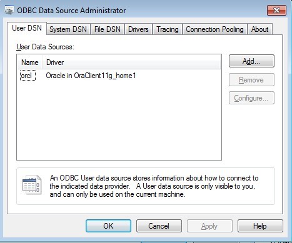The width and height of the screenshot is (292, 243).
Task: Go to the Drivers tab
Action: point(138,29)
